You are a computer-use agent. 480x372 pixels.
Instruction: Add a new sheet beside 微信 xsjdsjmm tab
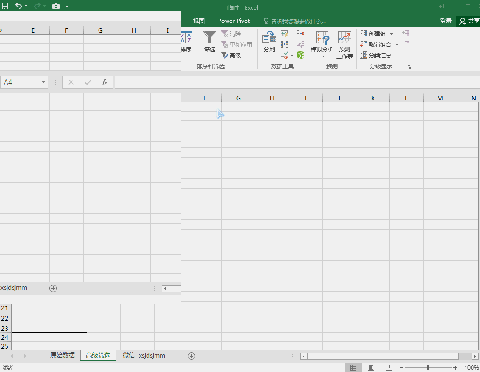coord(191,356)
